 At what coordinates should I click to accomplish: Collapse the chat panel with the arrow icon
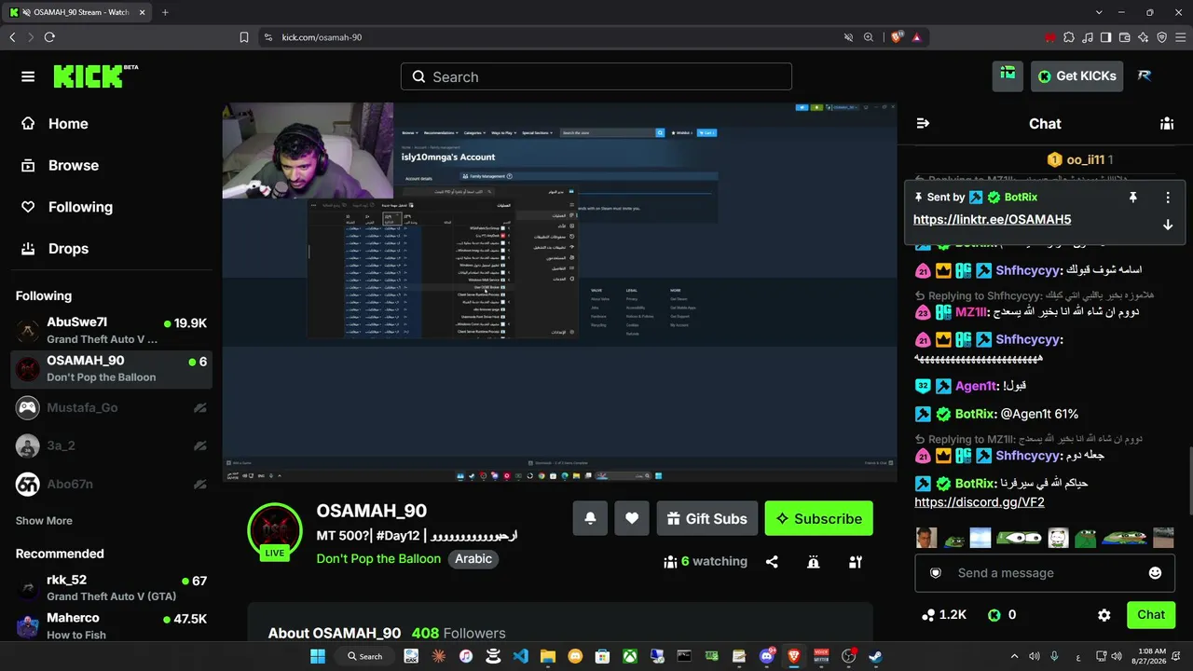(923, 124)
